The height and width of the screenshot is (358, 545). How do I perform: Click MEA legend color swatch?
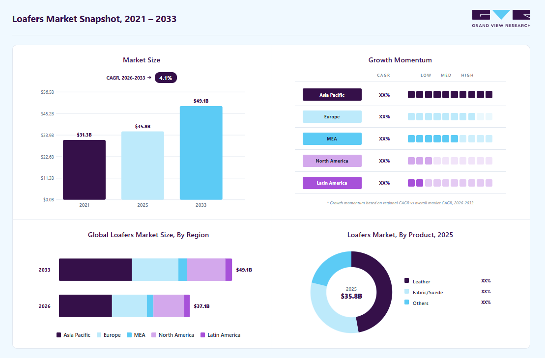pos(129,335)
